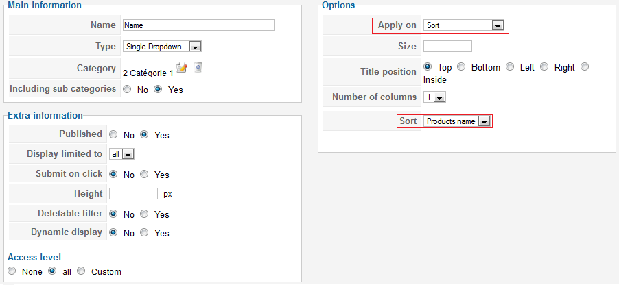Viewport: 619px width, 285px height.
Task: Open the Display limited to dropdown
Action: 121,155
